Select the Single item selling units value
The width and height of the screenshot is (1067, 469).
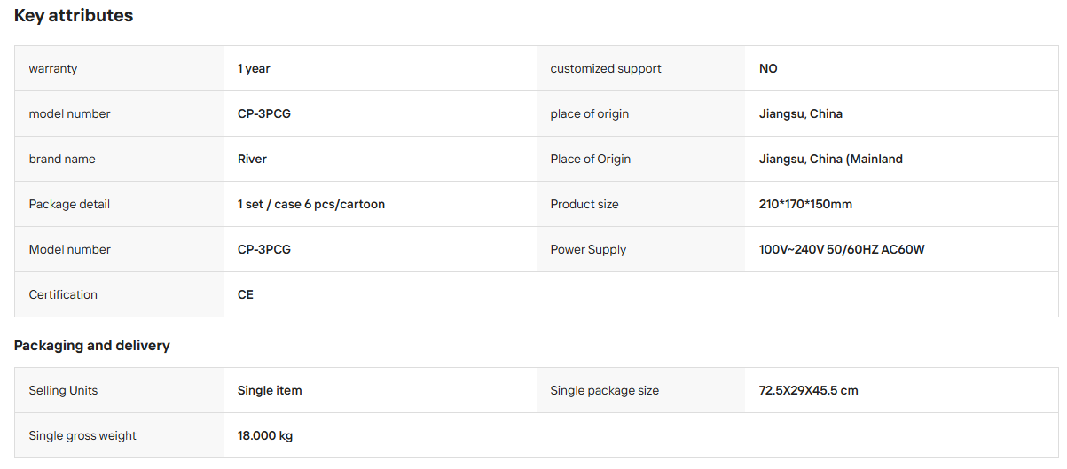click(x=270, y=390)
